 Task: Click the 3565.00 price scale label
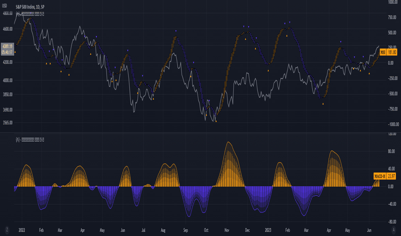coord(8,123)
